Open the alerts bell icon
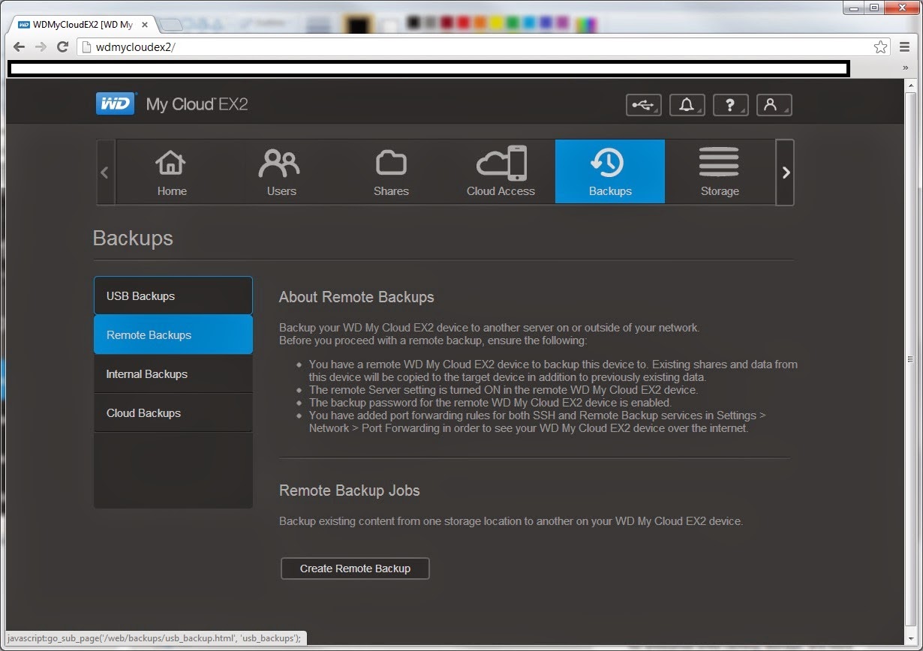The height and width of the screenshot is (651, 923). (x=687, y=105)
